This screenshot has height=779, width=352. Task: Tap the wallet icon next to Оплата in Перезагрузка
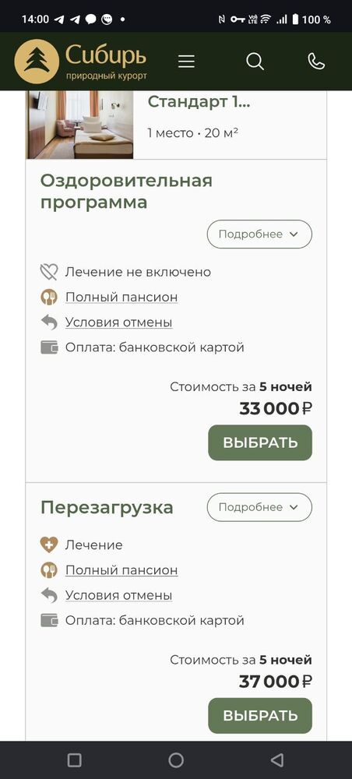[49, 621]
